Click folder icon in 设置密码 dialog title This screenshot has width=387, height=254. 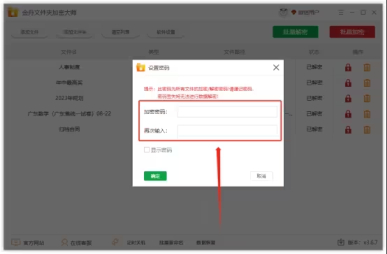point(141,67)
